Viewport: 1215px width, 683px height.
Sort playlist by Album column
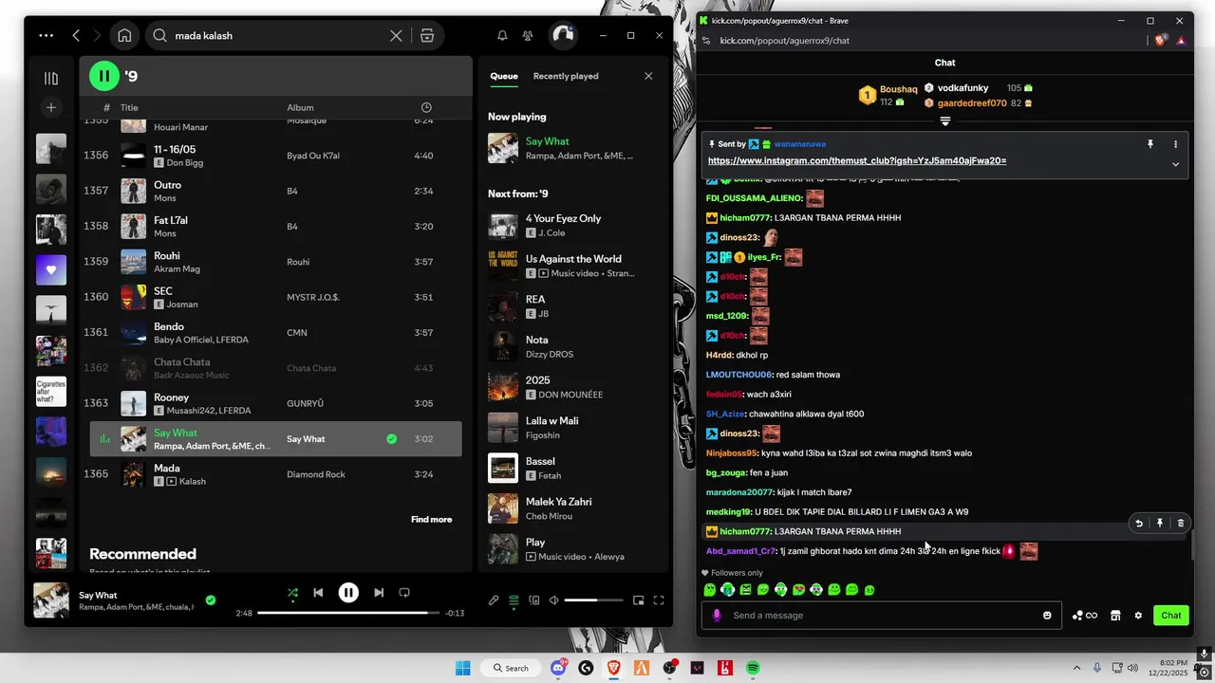300,107
